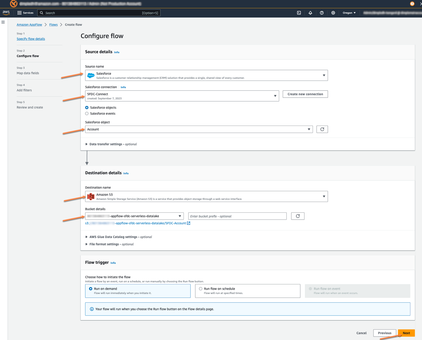Click the AWS logo home icon
Image resolution: width=422 pixels, height=340 pixels.
click(6, 13)
